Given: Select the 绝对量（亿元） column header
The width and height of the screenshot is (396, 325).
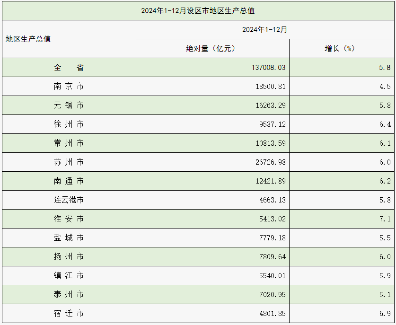Looking at the screenshot, I should (212, 48).
